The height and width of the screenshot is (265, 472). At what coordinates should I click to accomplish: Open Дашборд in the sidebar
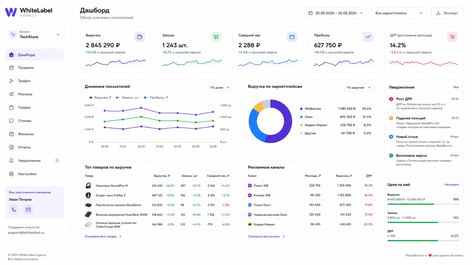[x=34, y=55]
